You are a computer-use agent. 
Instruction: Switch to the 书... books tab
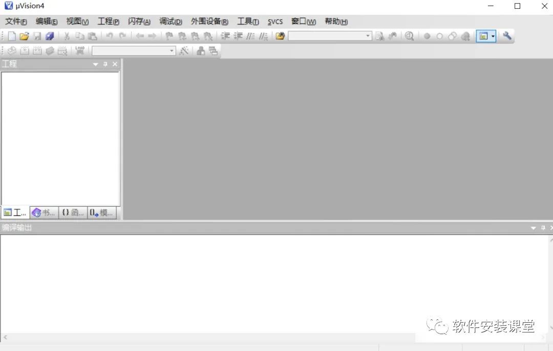(44, 212)
